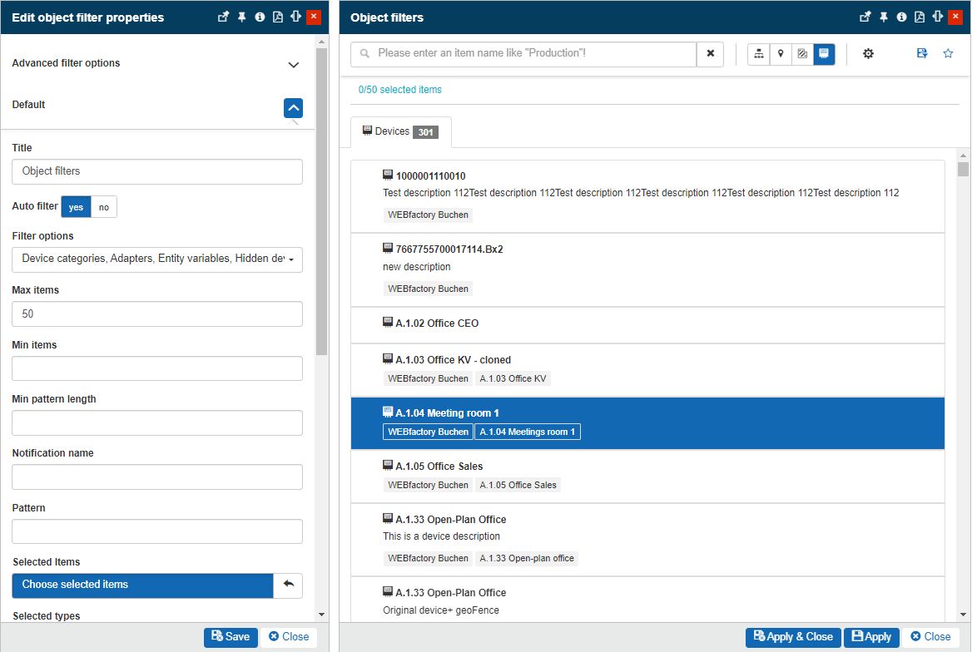Viewport: 972px width, 652px height.
Task: Click the Max items input field
Action: [x=157, y=314]
